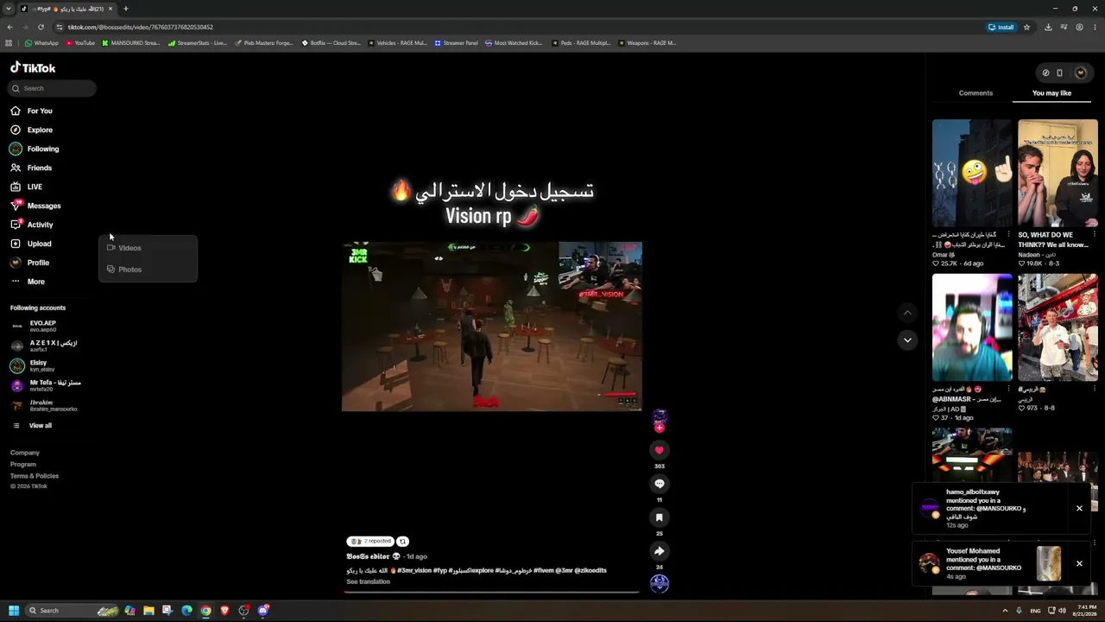
Task: Follow creator with the plus badge
Action: (659, 428)
